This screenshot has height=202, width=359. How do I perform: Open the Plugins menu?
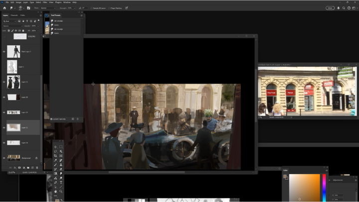(x=58, y=2)
